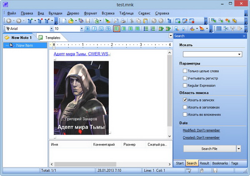The image size is (250, 176).
Task: Open the 'Формат' menu
Action: [90, 13]
